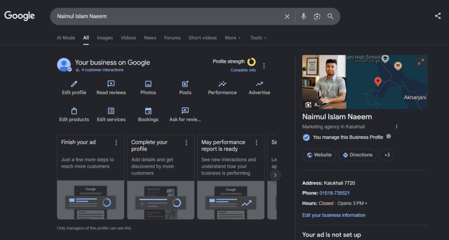Viewport: 449px width, 240px height.
Task: Click the Advertise trending icon
Action: [259, 84]
